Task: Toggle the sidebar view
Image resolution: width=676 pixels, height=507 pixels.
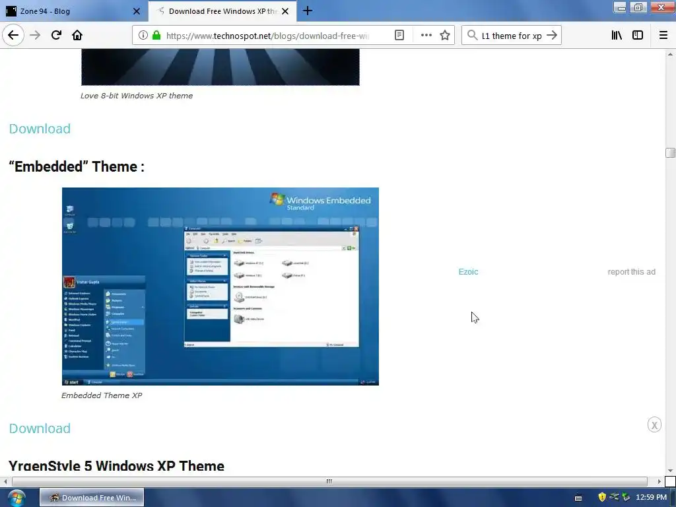Action: tap(638, 36)
